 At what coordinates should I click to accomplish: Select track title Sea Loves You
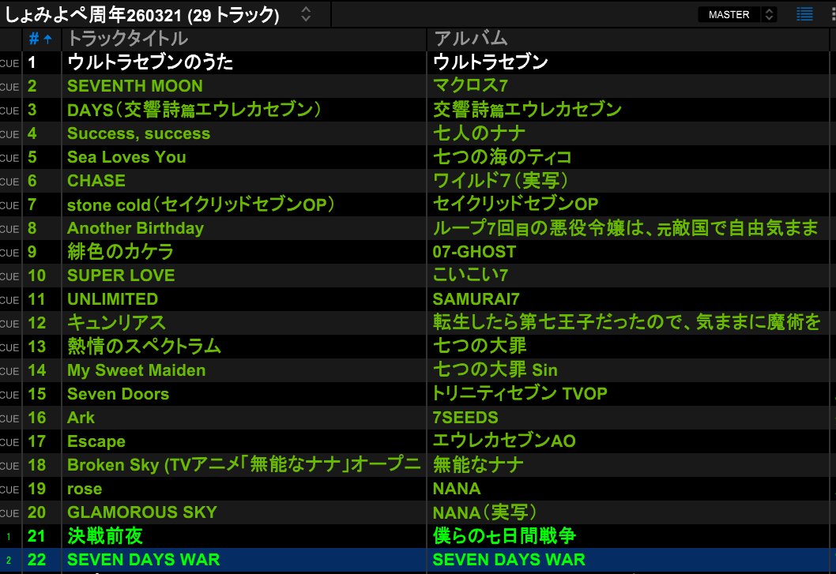coord(126,157)
